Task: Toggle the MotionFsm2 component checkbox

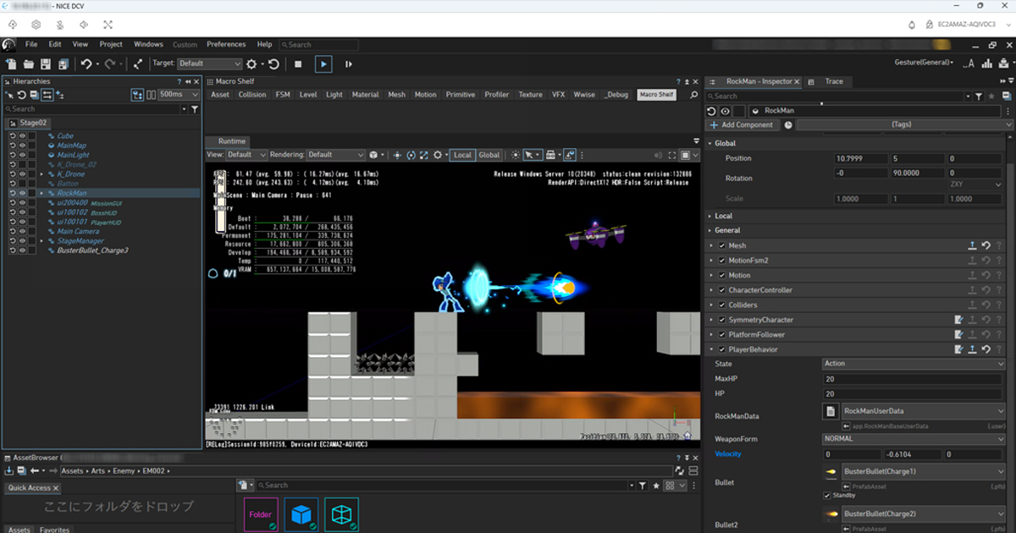Action: click(722, 261)
